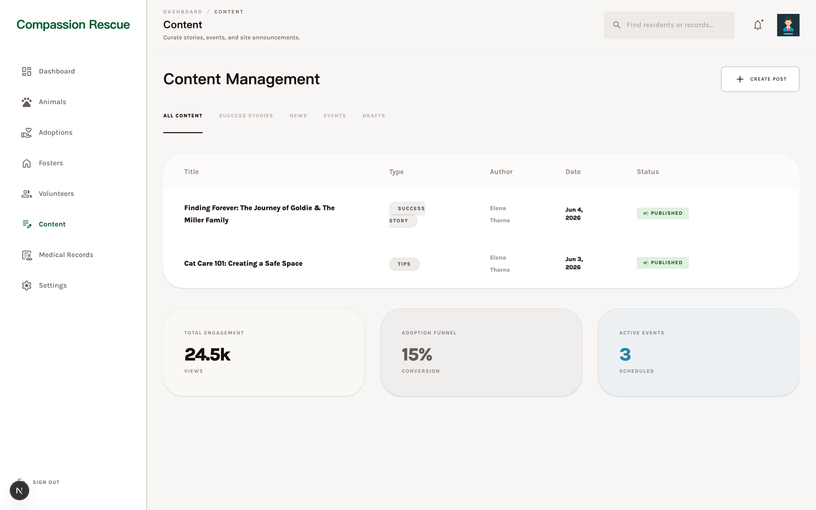This screenshot has width=816, height=510.
Task: Click the round N badge icon
Action: coord(19,491)
